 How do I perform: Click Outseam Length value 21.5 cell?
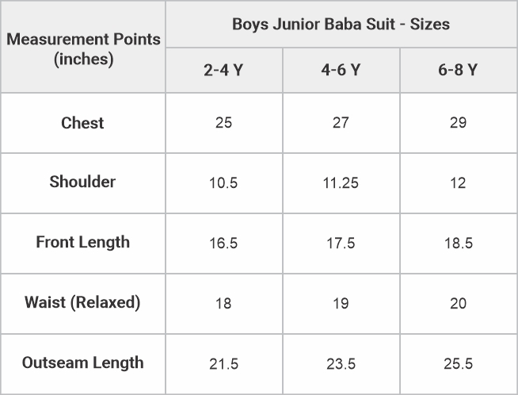[223, 364]
